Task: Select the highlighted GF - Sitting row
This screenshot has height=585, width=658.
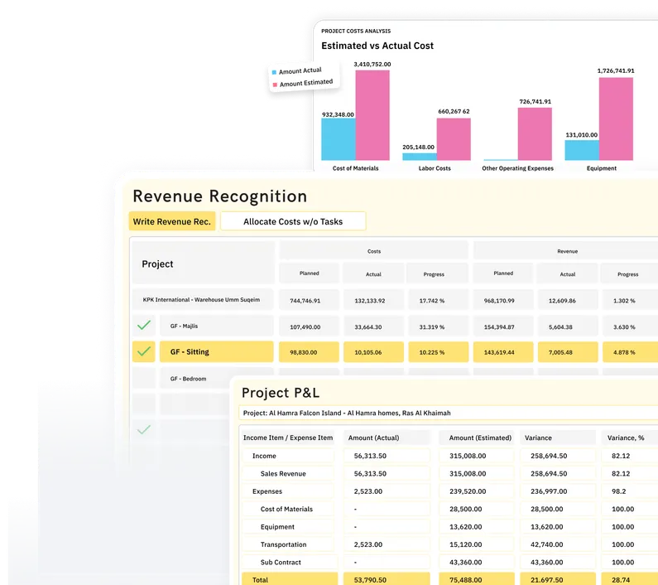Action: pos(217,352)
